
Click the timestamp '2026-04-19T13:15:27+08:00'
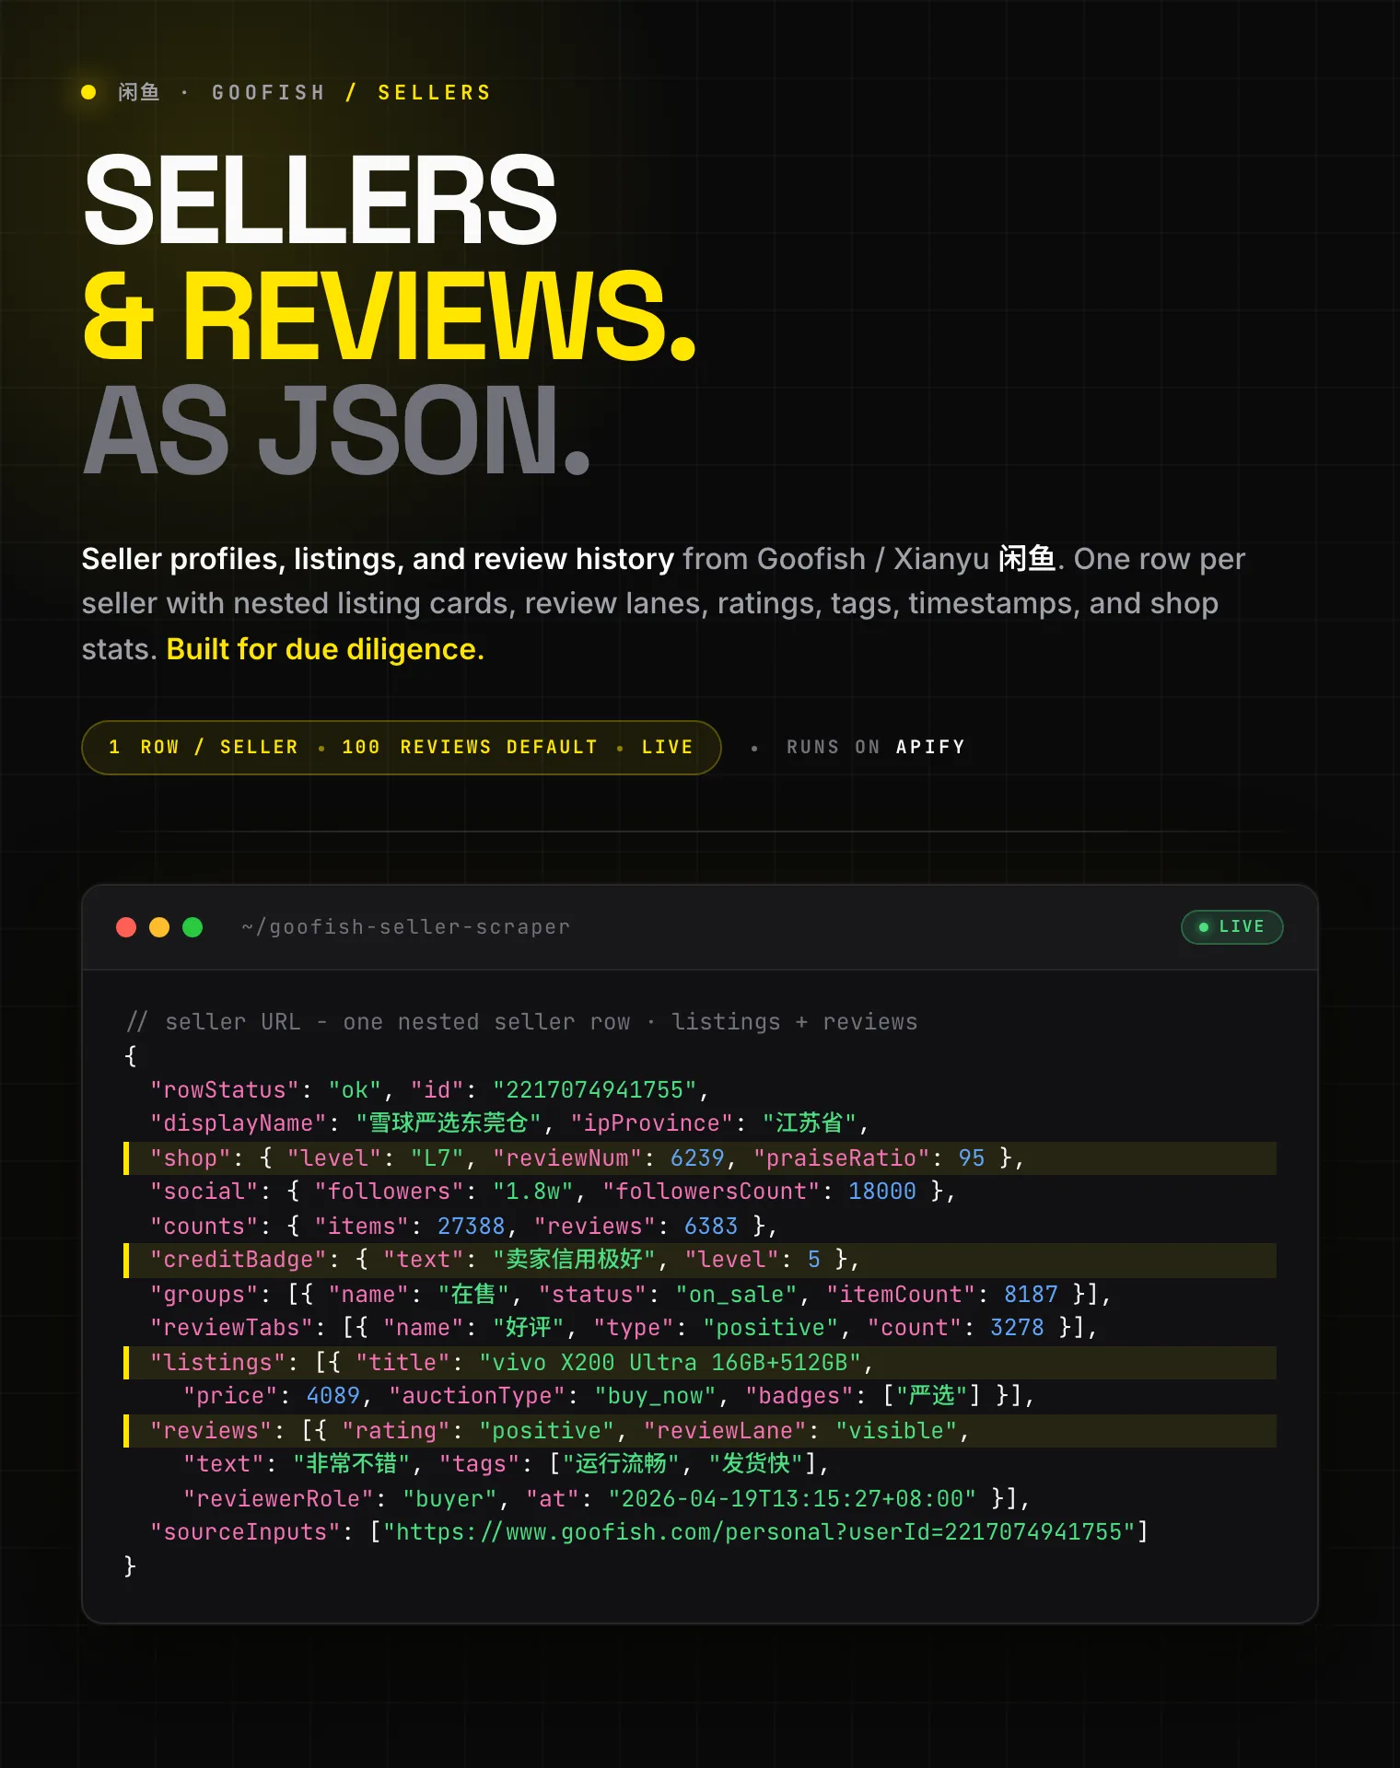[791, 1499]
